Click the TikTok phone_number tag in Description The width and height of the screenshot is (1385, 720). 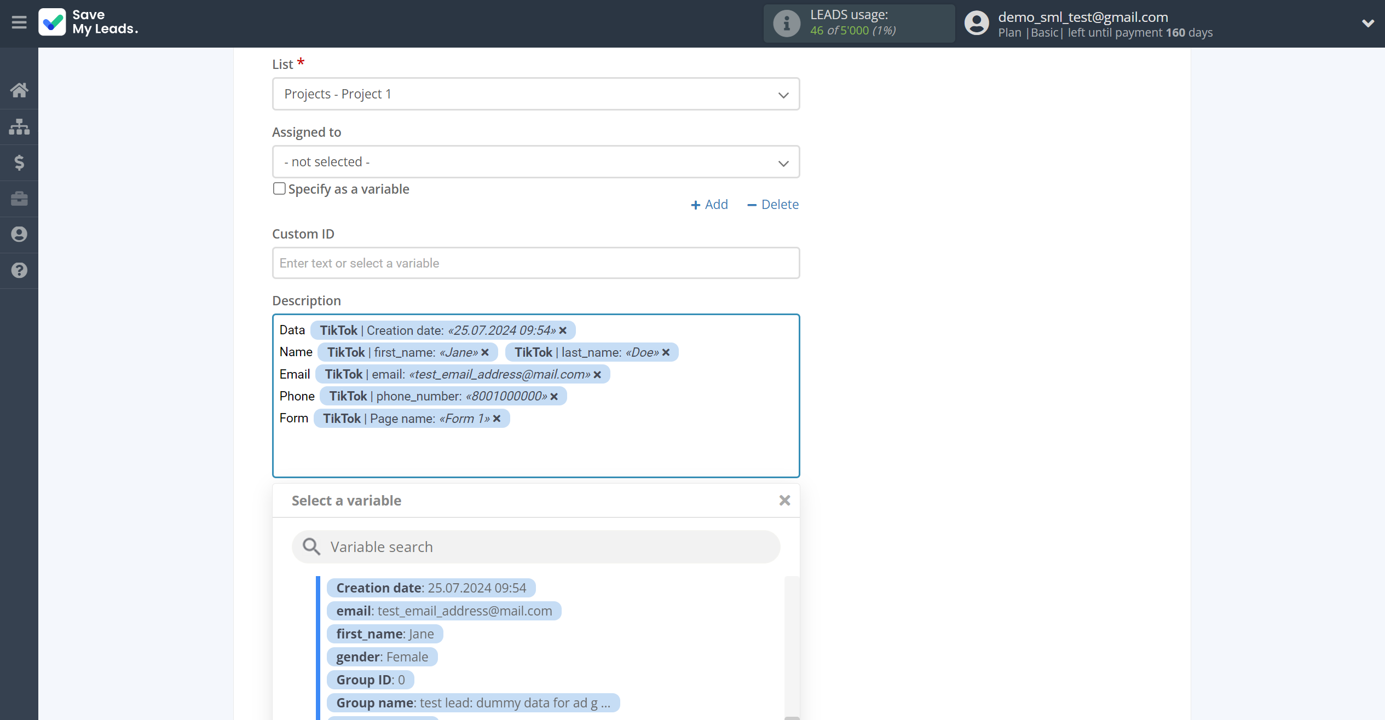443,396
